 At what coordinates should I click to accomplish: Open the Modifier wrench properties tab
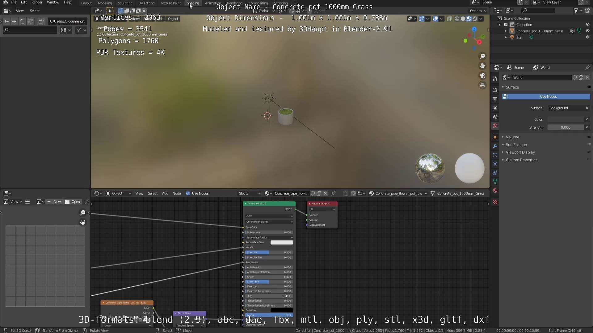point(495,146)
